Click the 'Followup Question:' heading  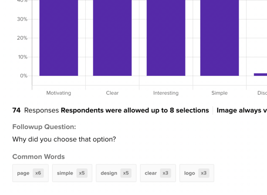44,127
